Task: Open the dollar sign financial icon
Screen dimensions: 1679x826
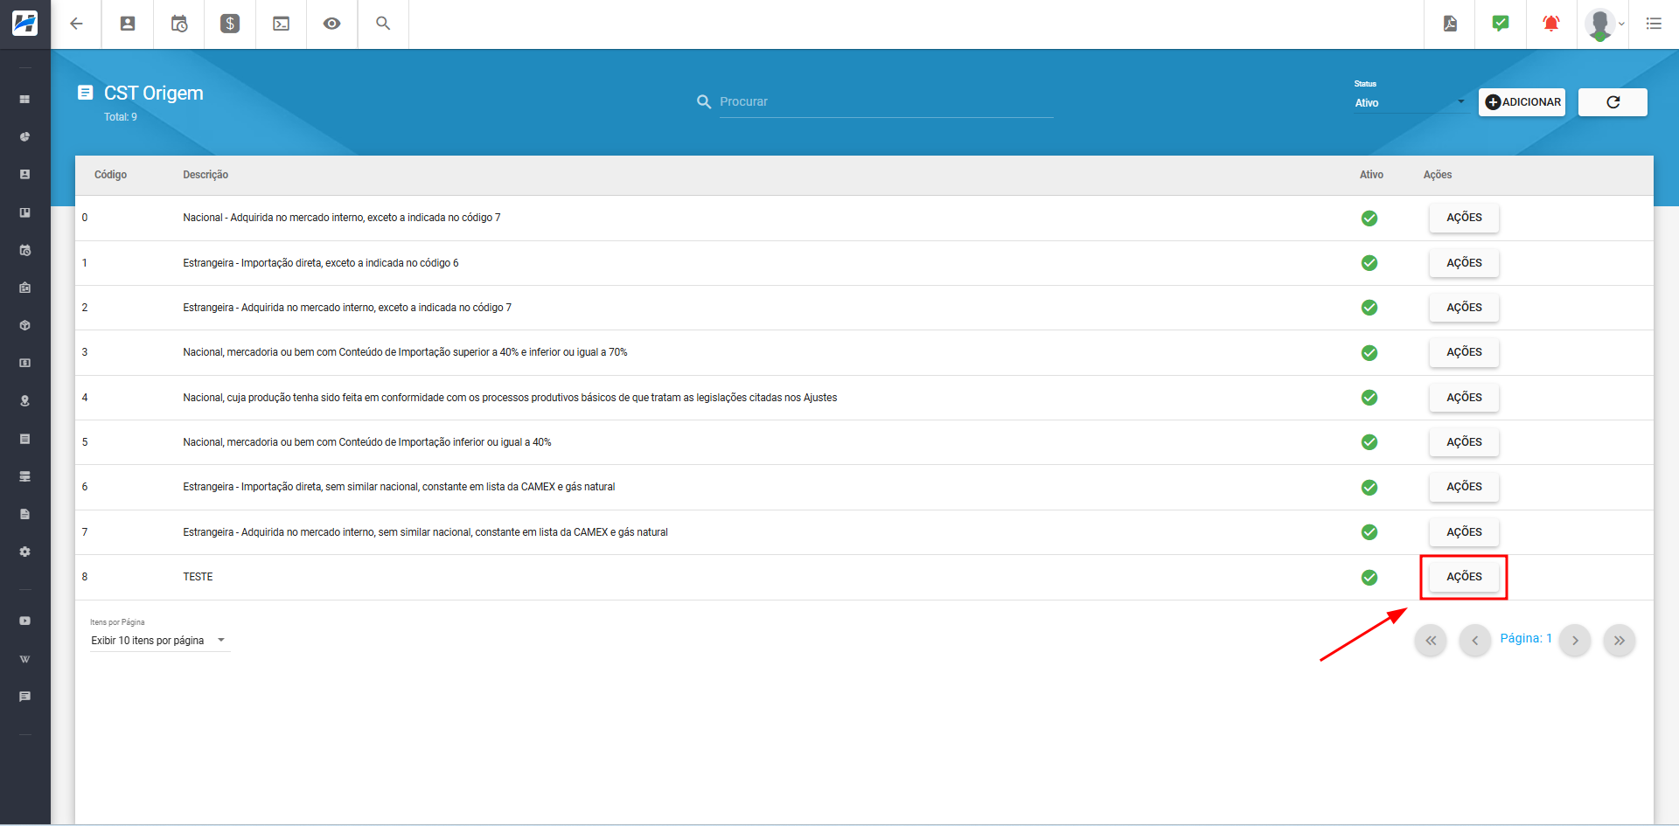Action: point(230,24)
